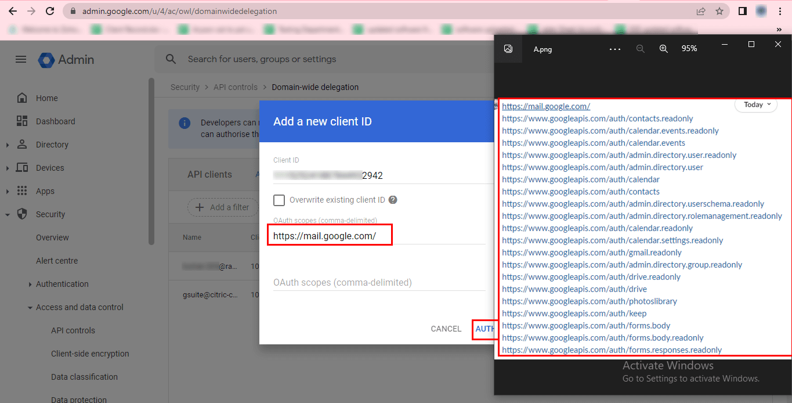The image size is (792, 403).
Task: Zoom in in the photo viewer
Action: click(664, 49)
